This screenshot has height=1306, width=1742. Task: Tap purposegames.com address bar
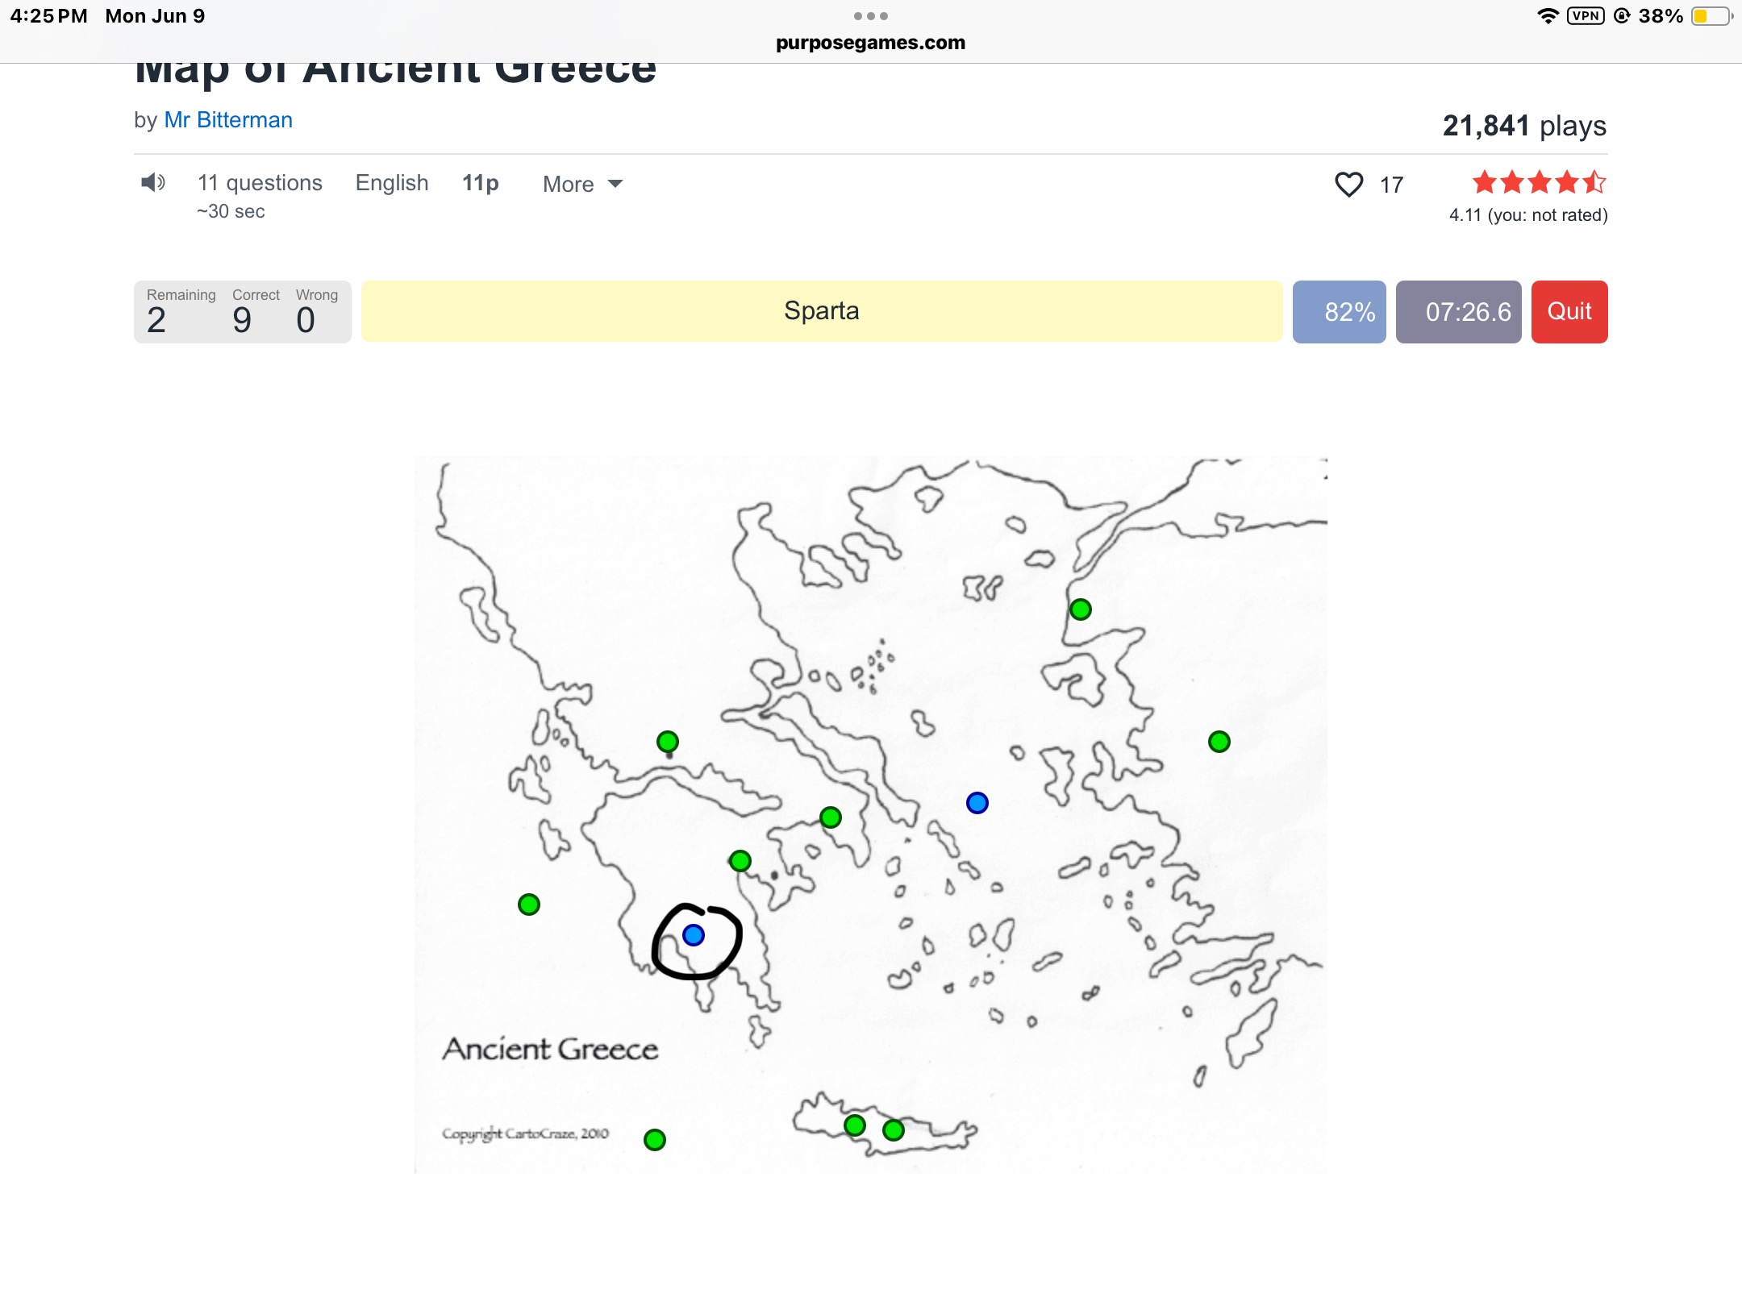pos(870,43)
